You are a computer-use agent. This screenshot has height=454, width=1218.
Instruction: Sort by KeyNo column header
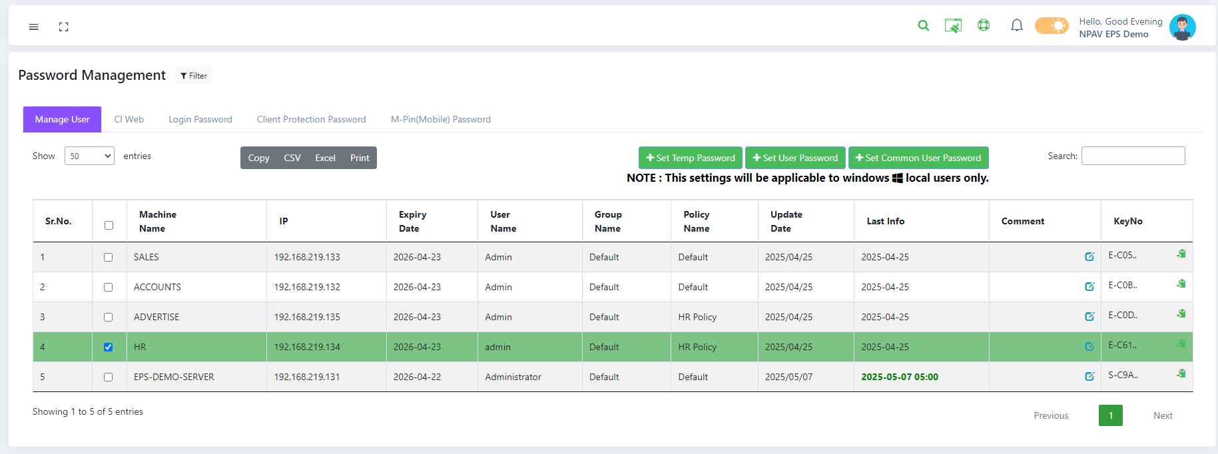[1147, 221]
